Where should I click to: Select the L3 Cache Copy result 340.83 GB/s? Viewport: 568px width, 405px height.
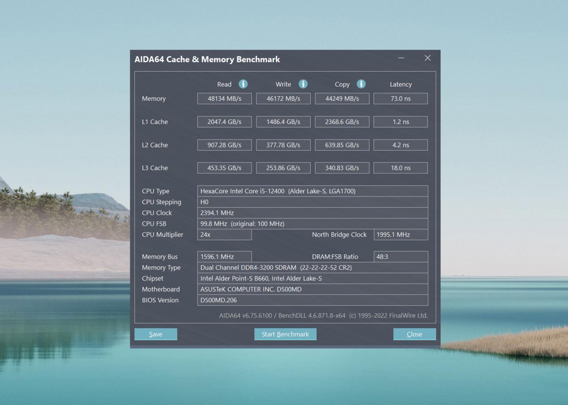[342, 168]
